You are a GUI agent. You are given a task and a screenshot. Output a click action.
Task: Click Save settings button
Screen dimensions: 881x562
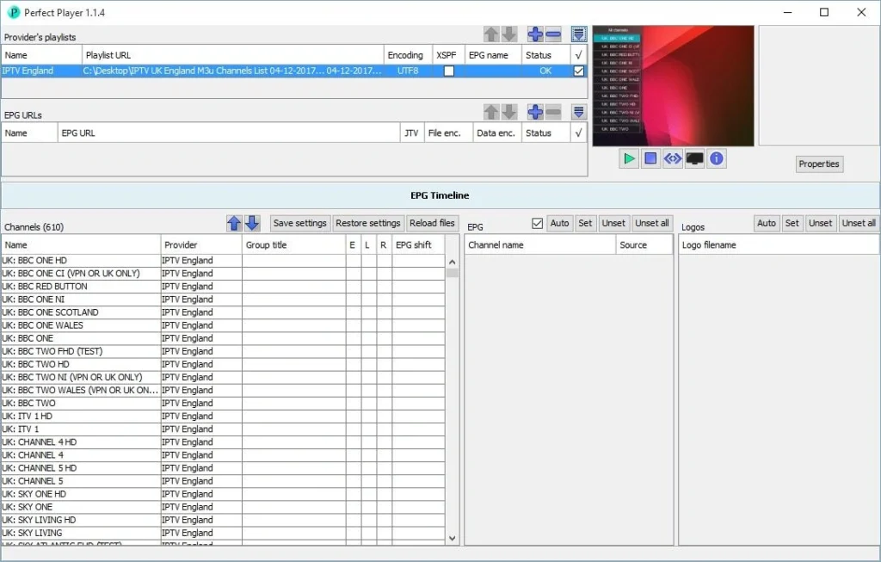[300, 223]
